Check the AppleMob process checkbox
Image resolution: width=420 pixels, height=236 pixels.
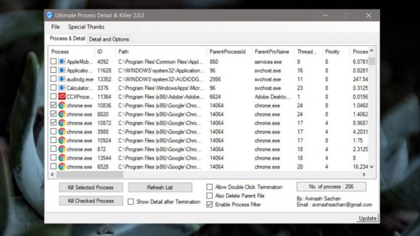pyautogui.click(x=53, y=61)
